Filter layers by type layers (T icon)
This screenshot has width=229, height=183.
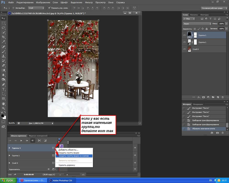click(x=210, y=19)
